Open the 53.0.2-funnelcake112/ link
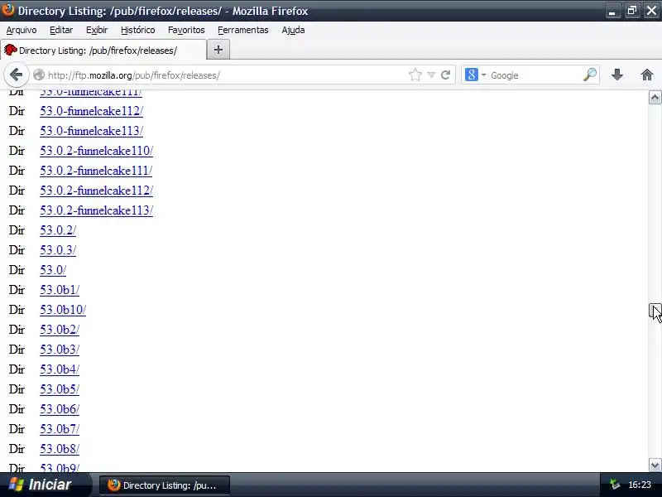 click(96, 191)
